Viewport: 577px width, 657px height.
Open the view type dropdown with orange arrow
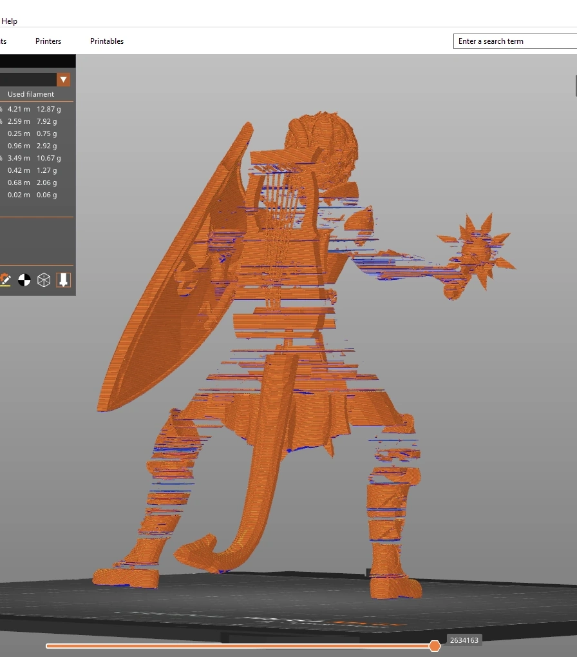(x=63, y=79)
